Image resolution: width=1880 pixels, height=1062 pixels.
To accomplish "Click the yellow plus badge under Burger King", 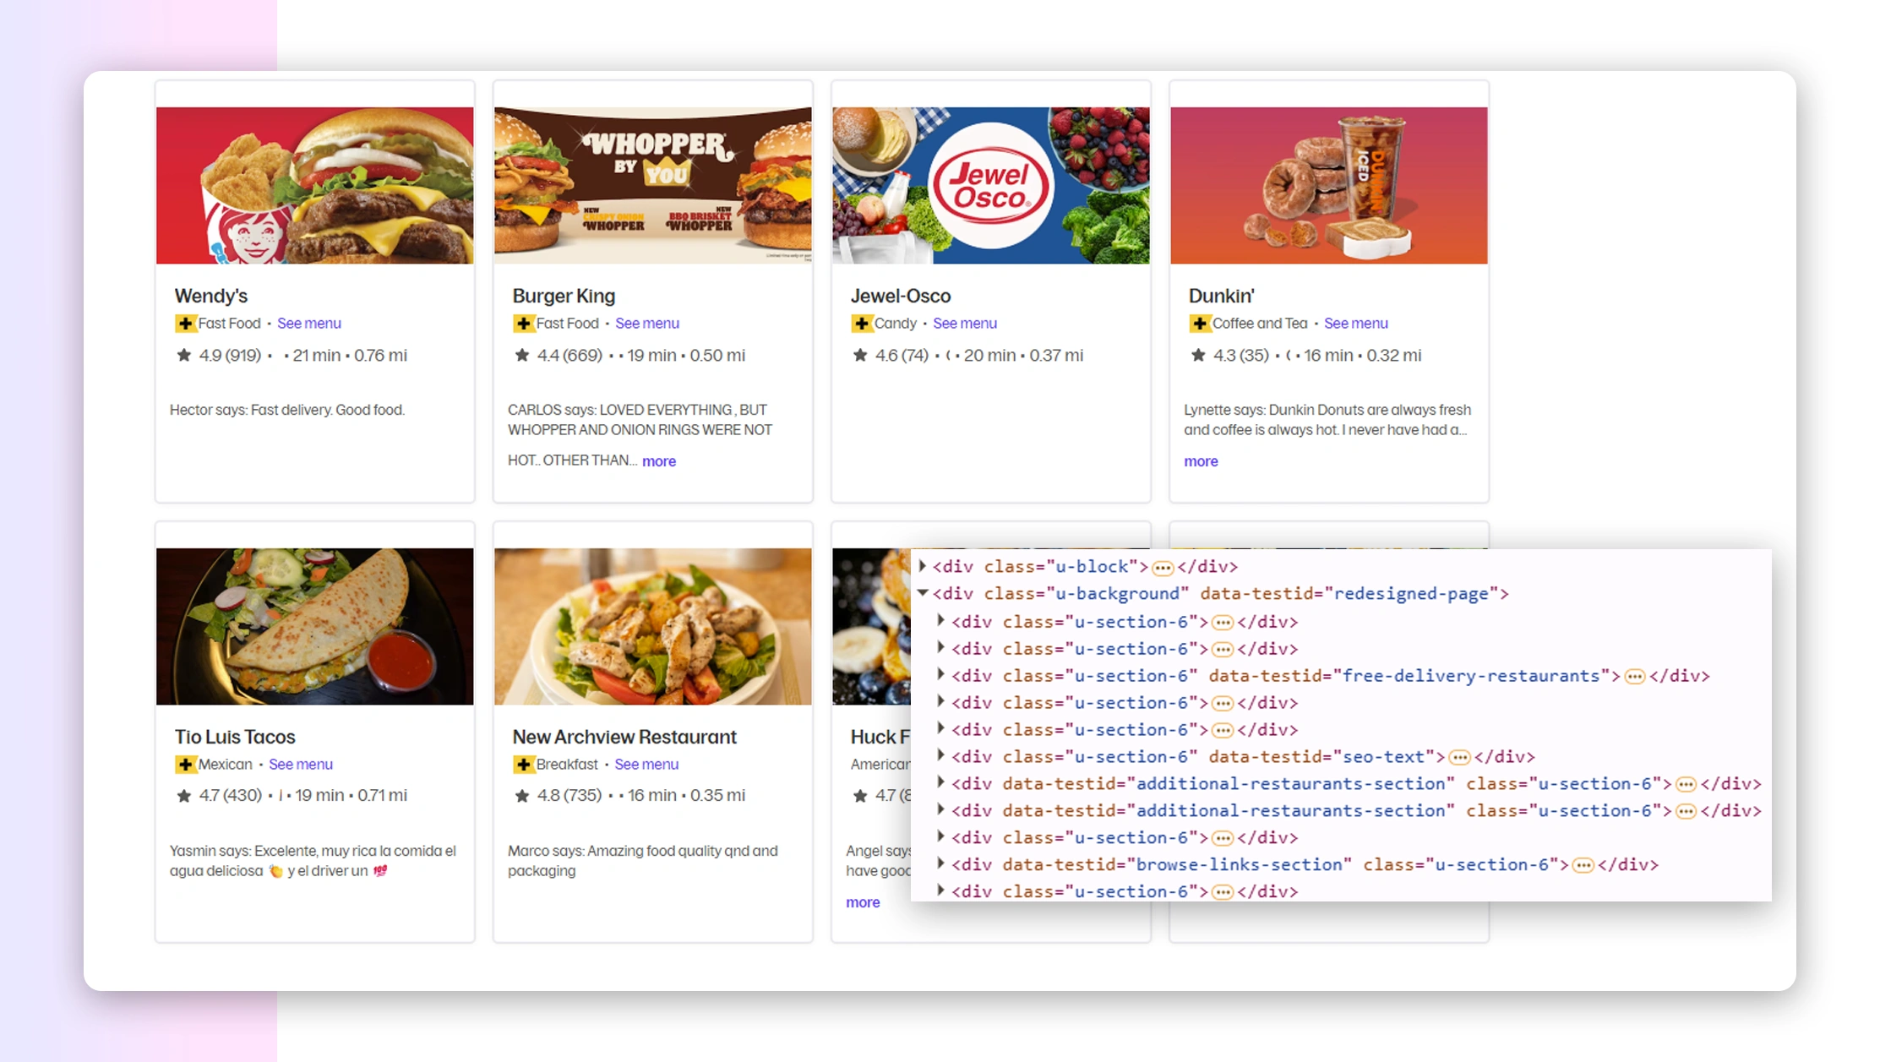I will (x=523, y=324).
